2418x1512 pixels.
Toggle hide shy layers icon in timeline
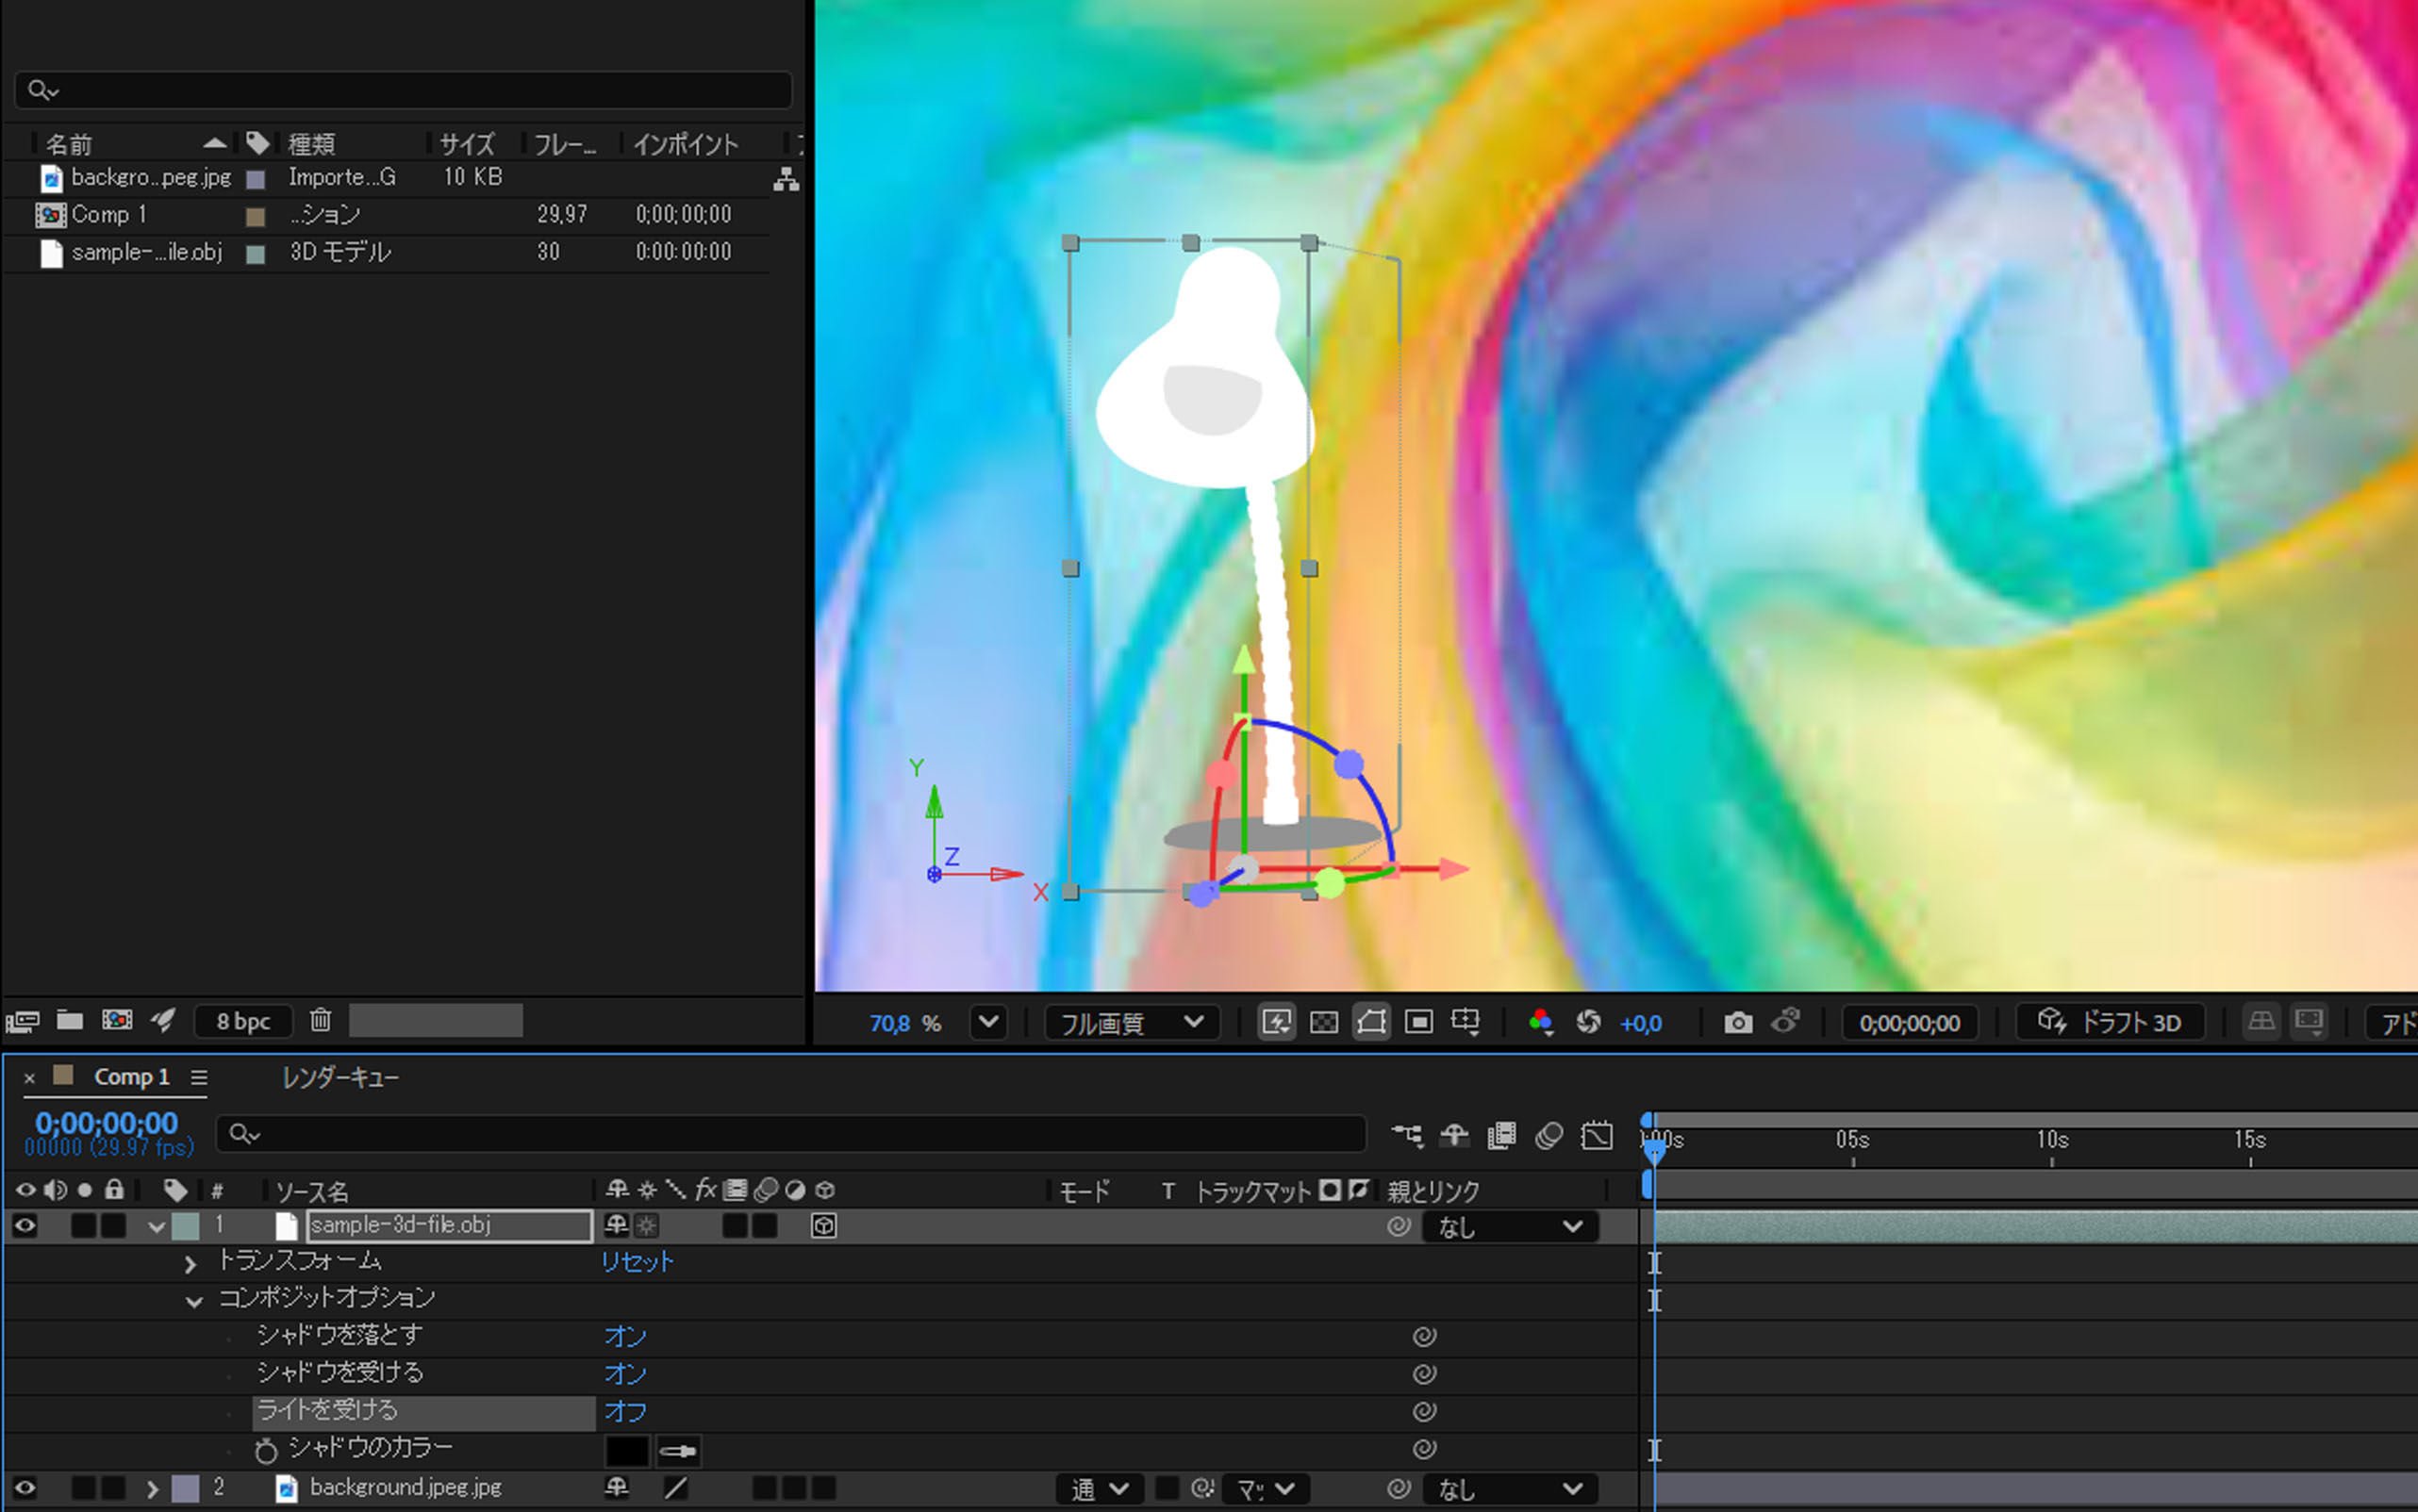pyautogui.click(x=1453, y=1135)
